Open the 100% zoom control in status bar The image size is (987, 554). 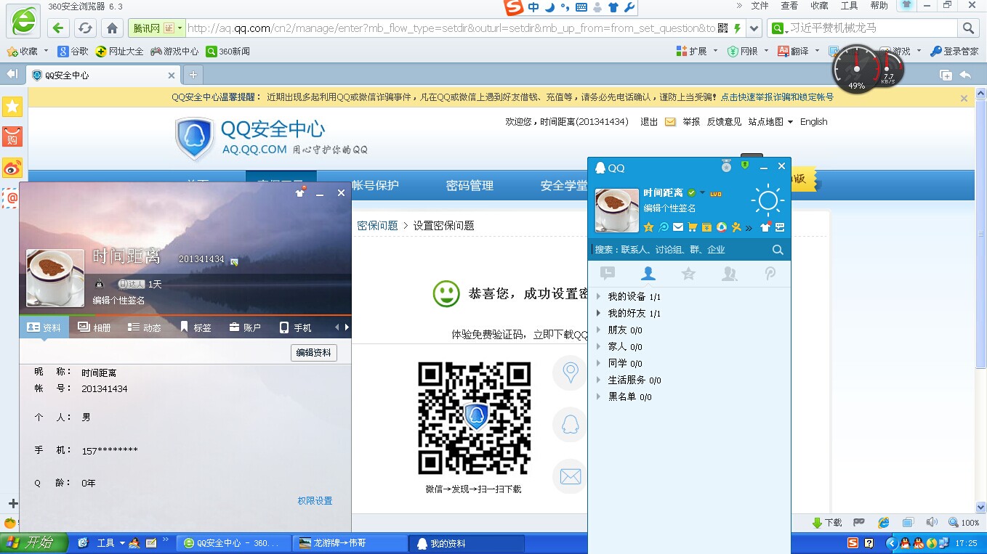point(964,523)
